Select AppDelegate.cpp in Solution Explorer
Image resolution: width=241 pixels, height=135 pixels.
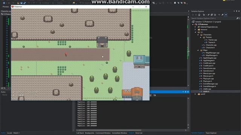point(210,58)
